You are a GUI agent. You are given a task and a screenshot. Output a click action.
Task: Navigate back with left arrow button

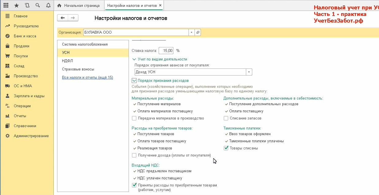pyautogui.click(x=63, y=18)
